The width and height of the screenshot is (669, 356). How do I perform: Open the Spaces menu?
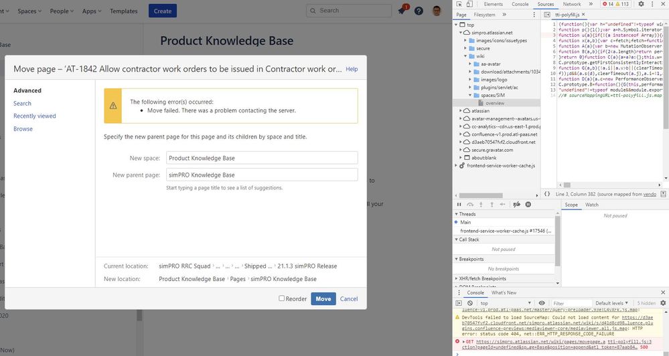29,11
